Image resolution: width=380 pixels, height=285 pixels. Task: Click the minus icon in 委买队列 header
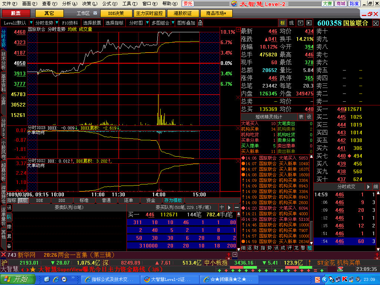click(x=237, y=207)
